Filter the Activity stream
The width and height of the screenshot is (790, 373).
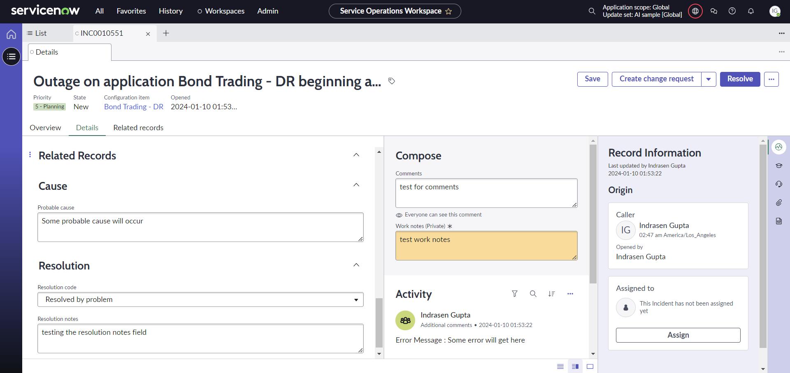tap(514, 294)
